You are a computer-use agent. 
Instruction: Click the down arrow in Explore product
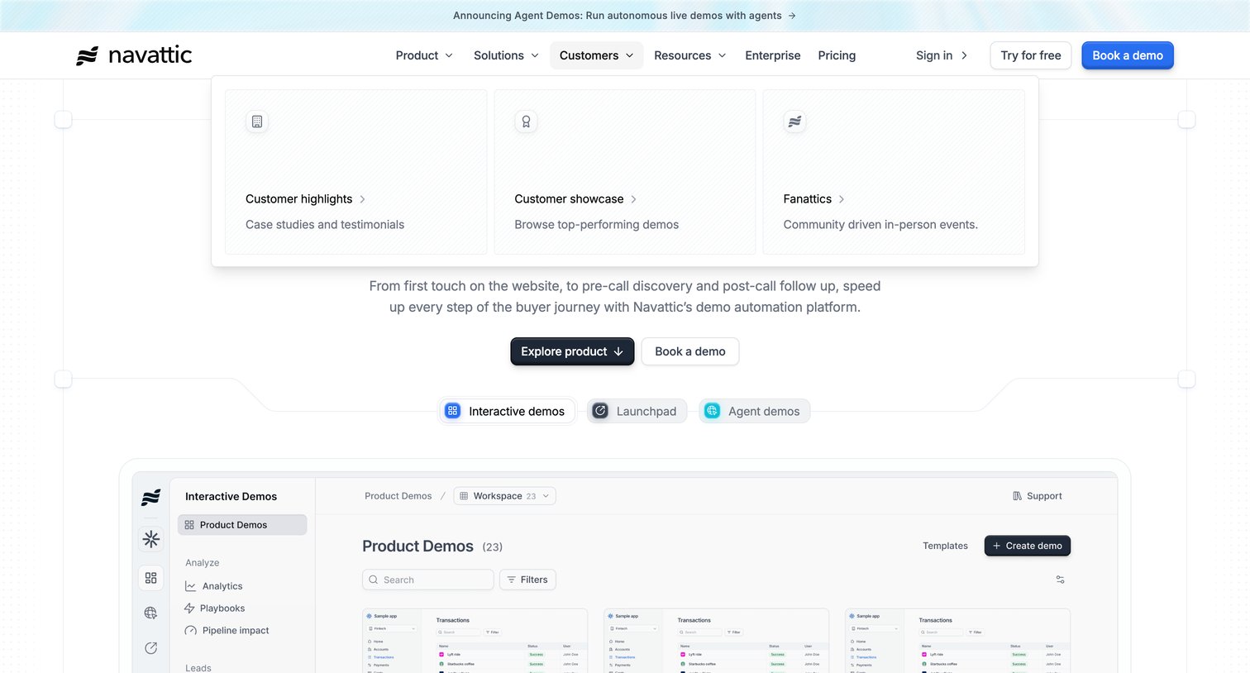click(618, 351)
